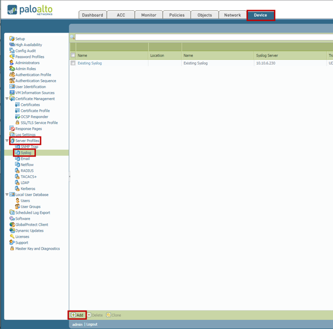Switch to the Policies tab
The image size is (333, 329).
(x=176, y=15)
